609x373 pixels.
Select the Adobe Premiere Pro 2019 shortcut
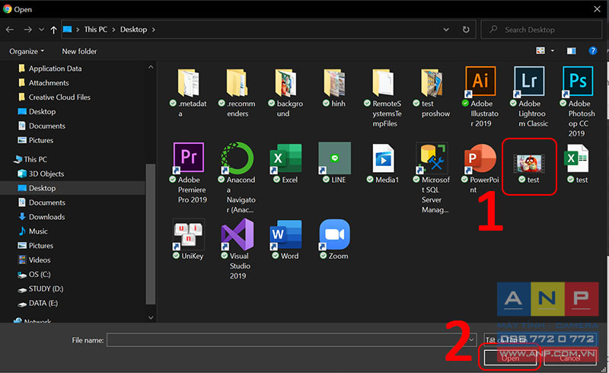(x=189, y=174)
